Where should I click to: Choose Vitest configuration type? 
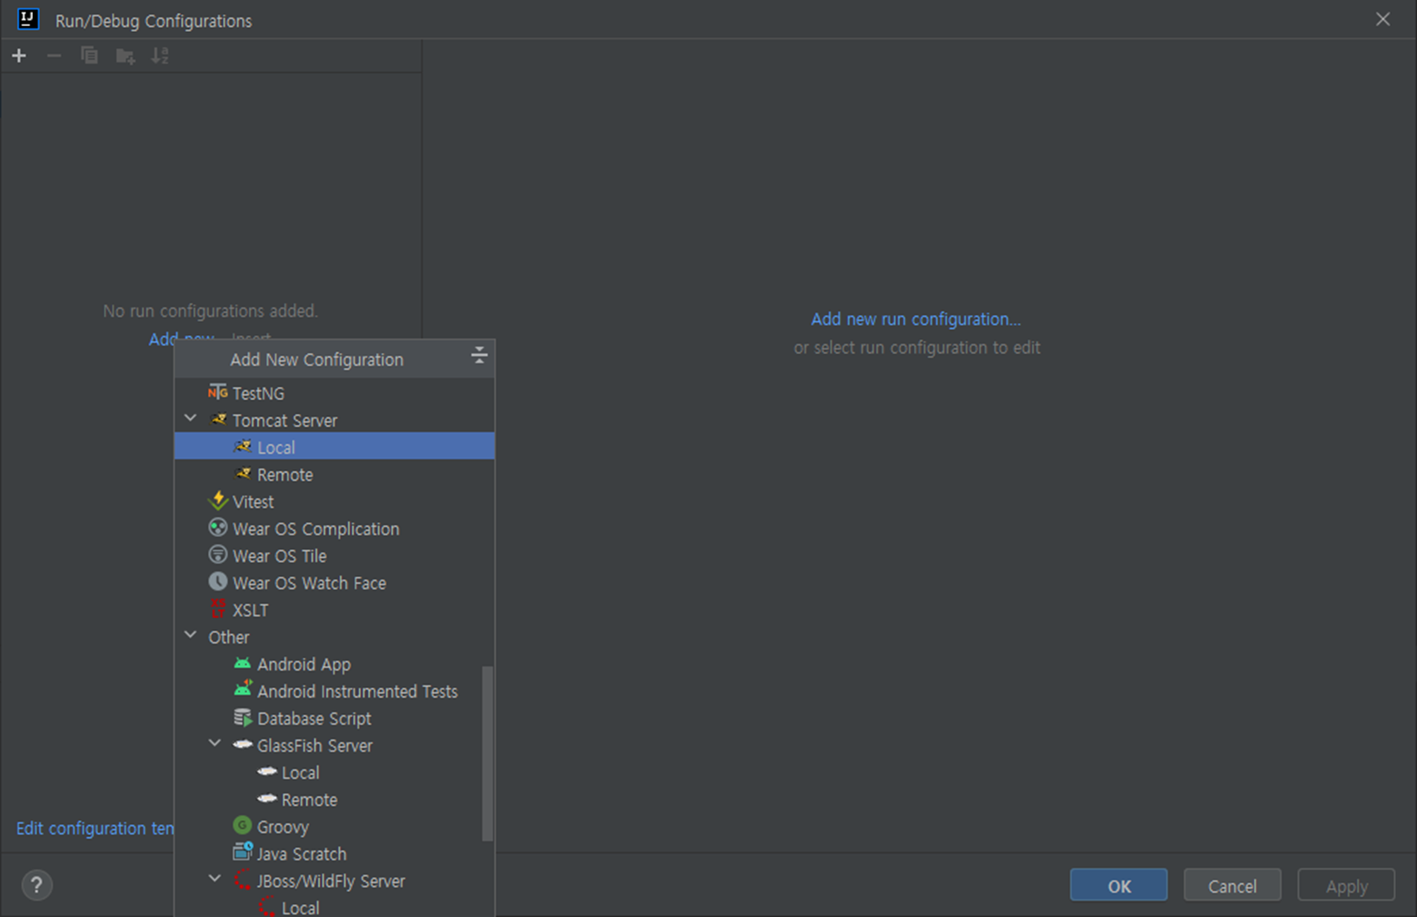[335, 501]
